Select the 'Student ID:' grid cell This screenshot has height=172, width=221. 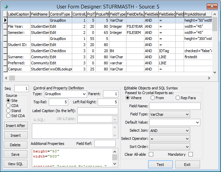19,45
